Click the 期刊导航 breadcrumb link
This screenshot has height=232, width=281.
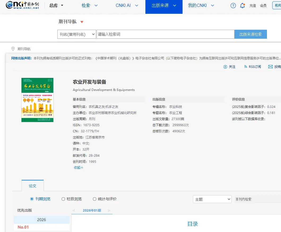pos(24,49)
